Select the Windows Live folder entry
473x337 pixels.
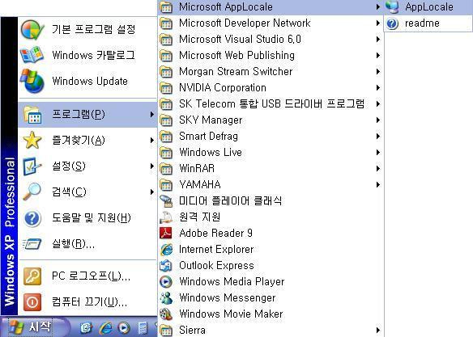click(x=271, y=152)
